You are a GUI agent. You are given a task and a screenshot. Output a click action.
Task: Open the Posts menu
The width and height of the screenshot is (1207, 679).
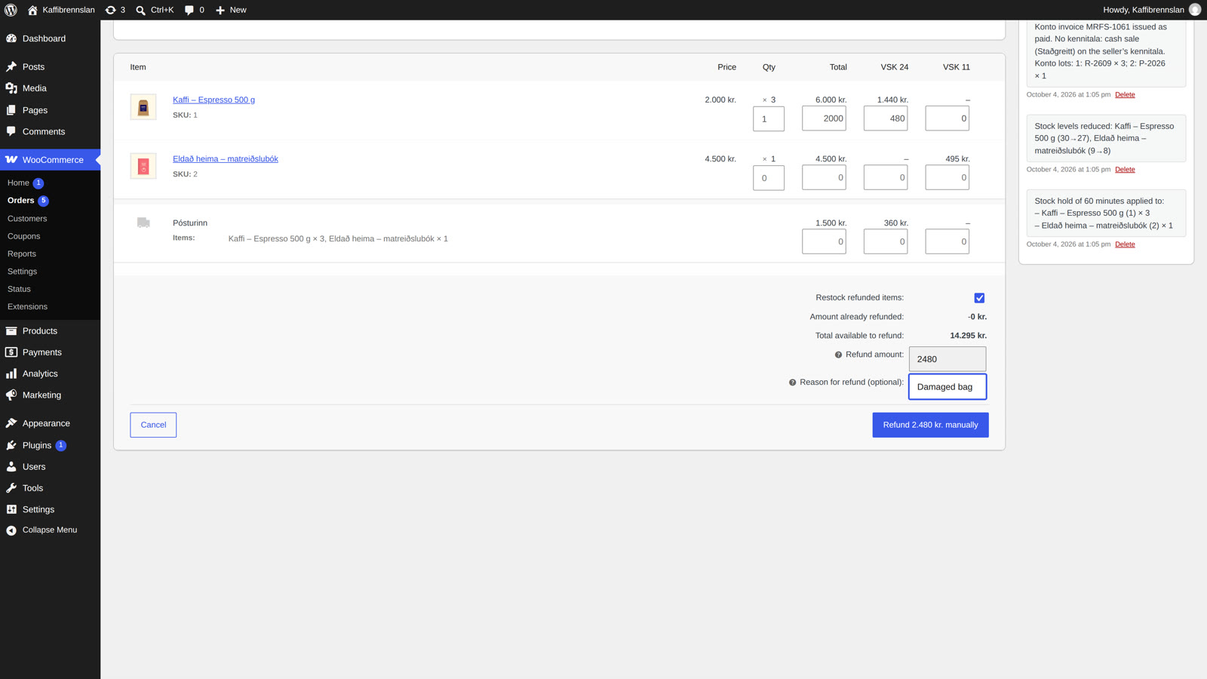[50, 67]
